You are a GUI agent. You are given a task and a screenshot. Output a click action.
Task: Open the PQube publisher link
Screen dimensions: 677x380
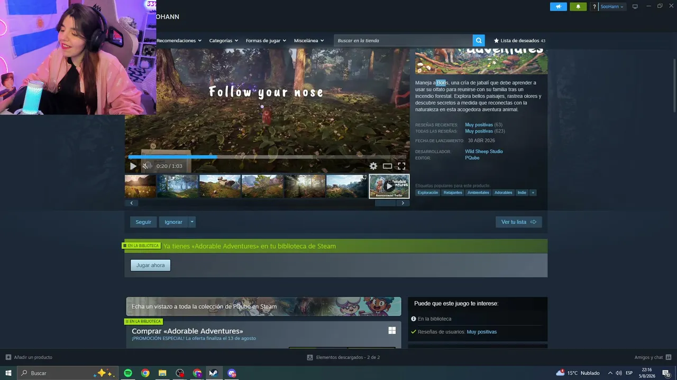point(472,158)
